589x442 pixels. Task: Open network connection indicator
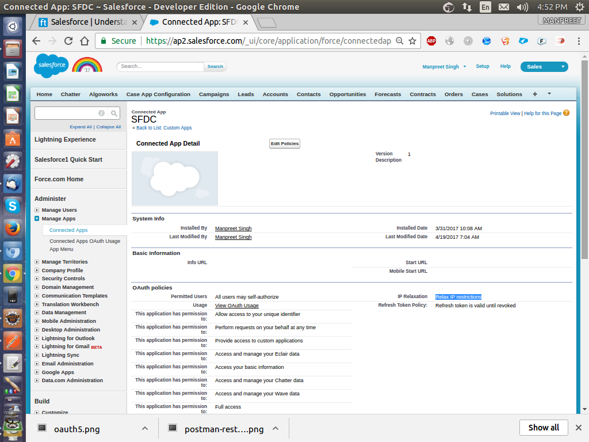click(x=467, y=7)
